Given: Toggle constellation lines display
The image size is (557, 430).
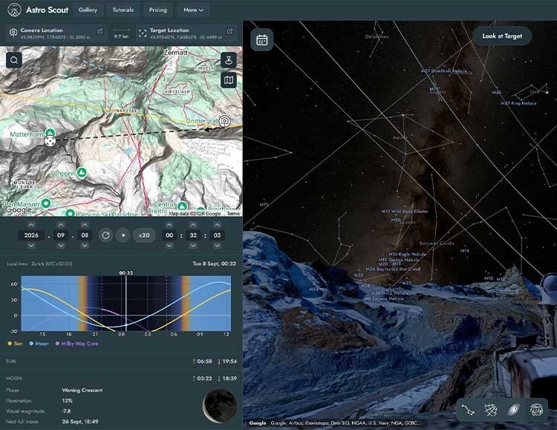Looking at the screenshot, I should pyautogui.click(x=468, y=410).
